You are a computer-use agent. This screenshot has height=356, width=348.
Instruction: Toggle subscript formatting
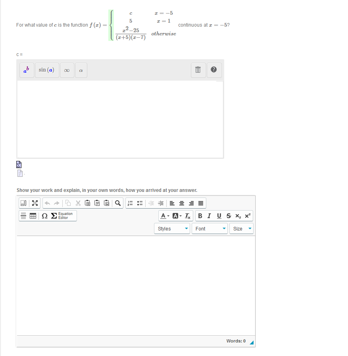(x=238, y=216)
